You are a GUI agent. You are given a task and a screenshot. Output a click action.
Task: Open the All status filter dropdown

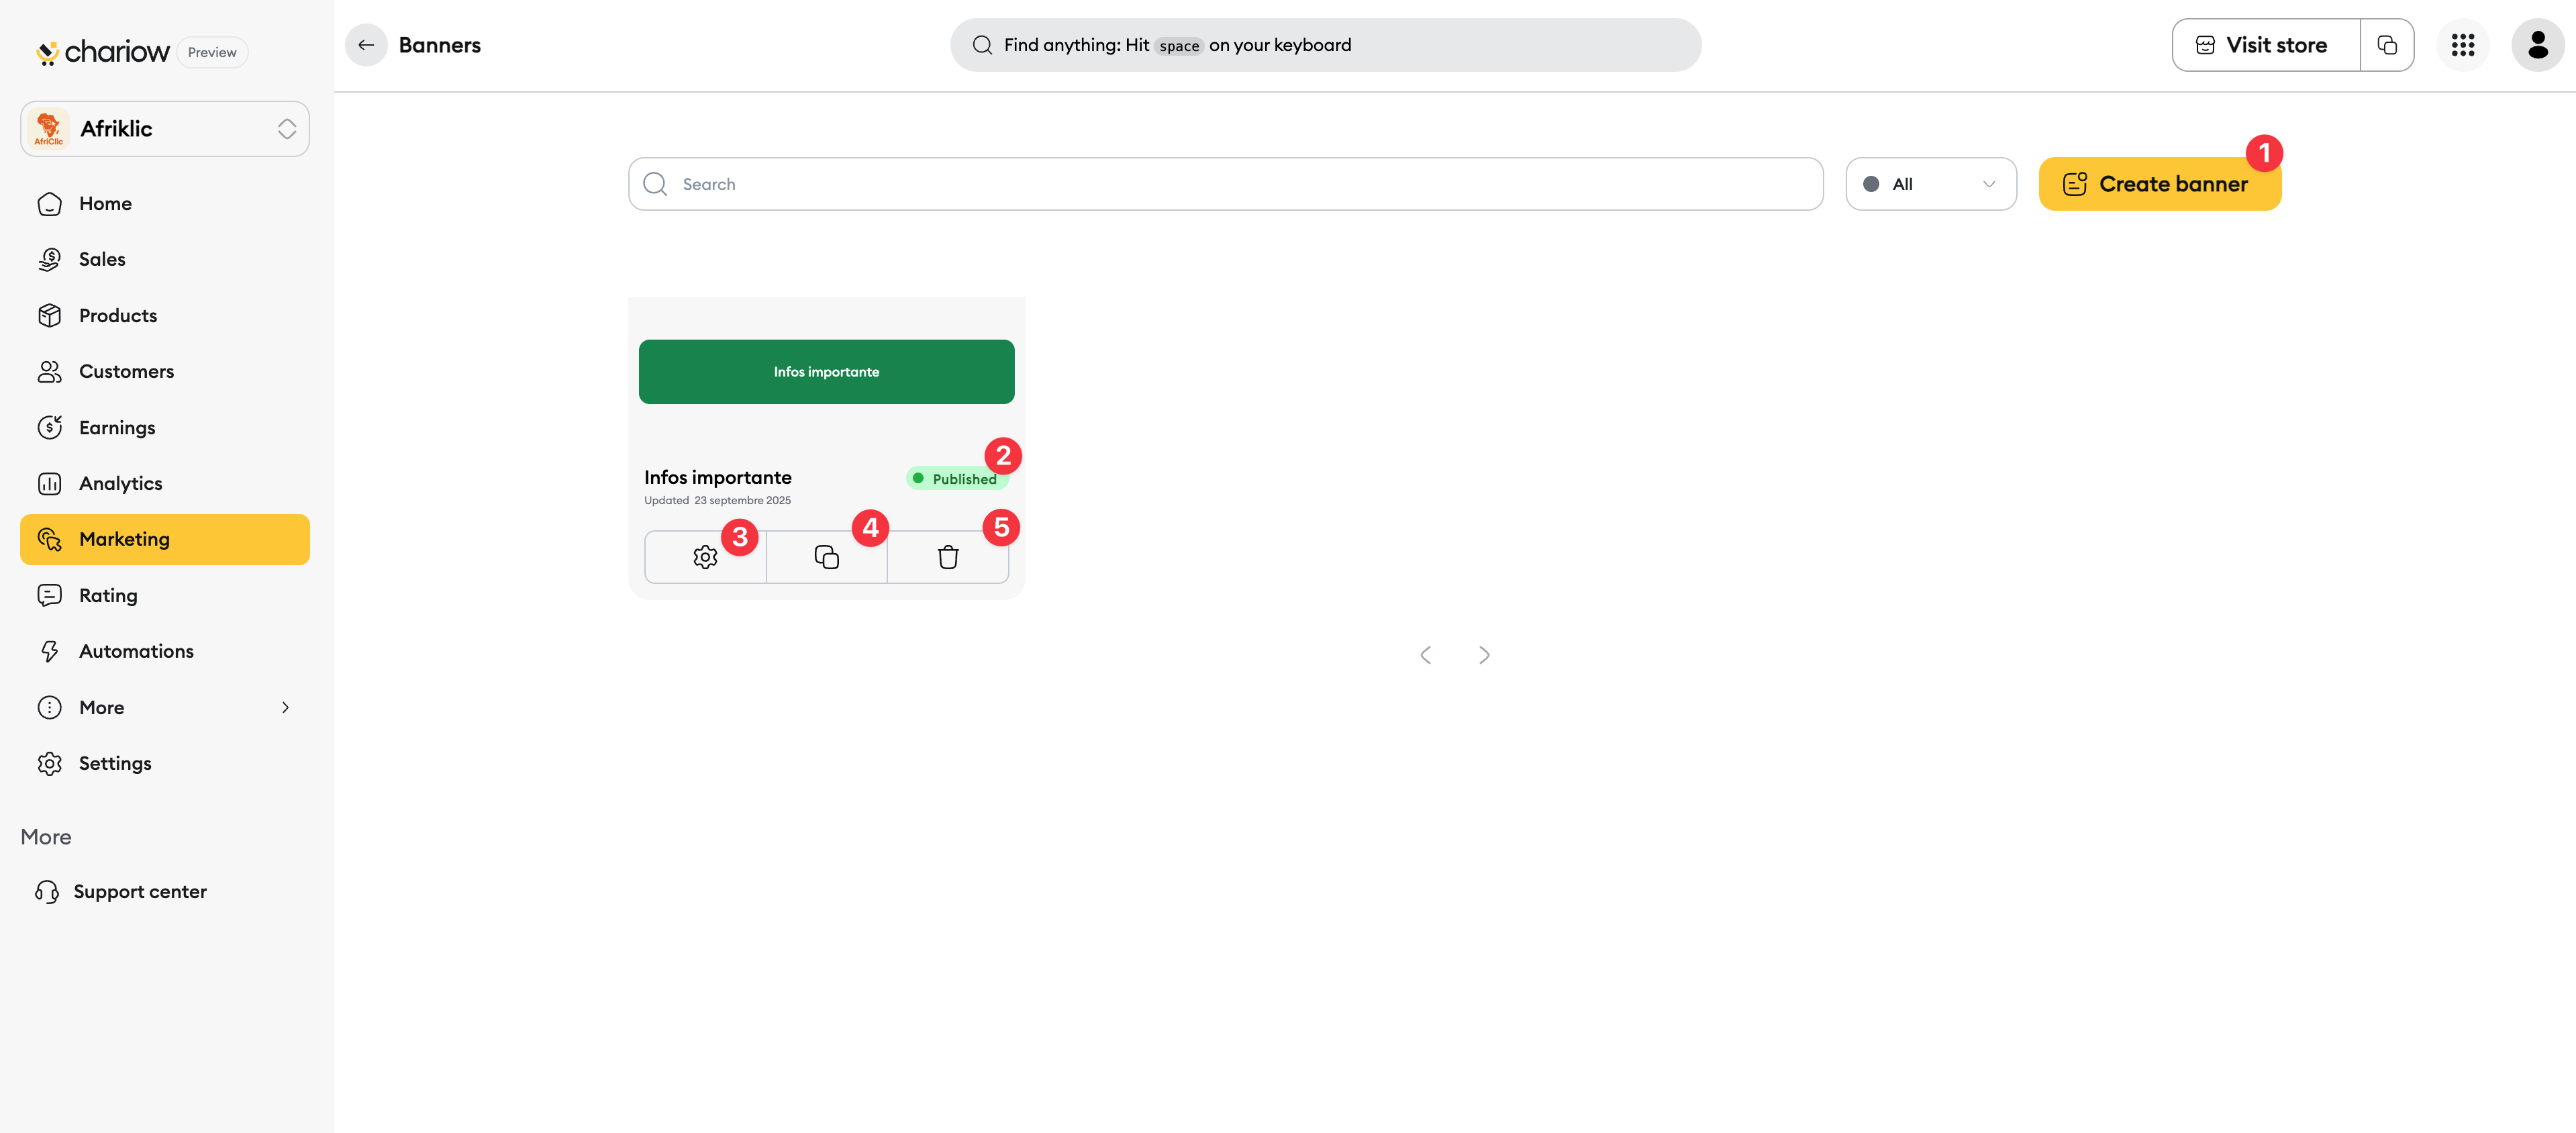click(x=1930, y=184)
